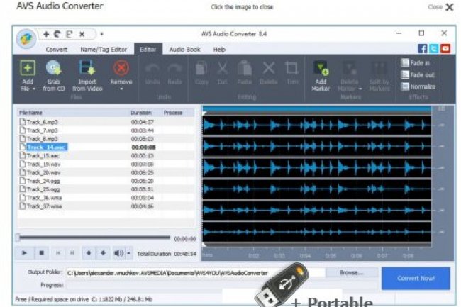
Task: Expand the Remove dropdown arrow
Action: (x=121, y=89)
